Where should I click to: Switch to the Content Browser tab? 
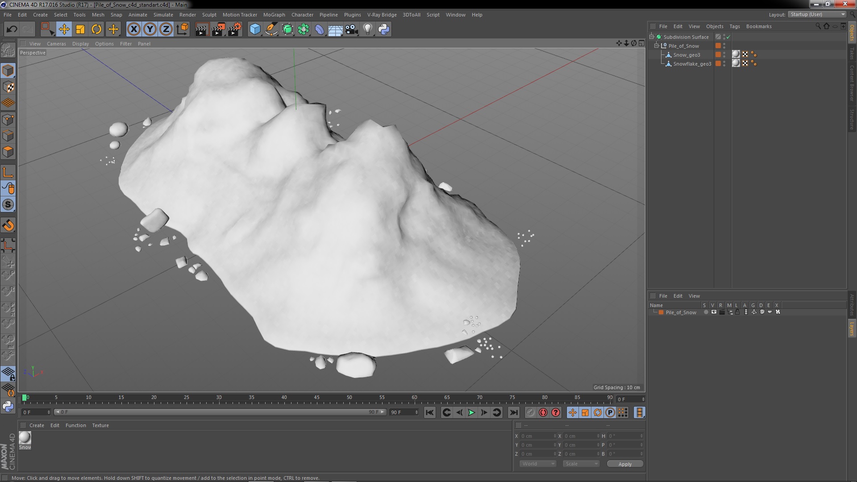click(852, 83)
